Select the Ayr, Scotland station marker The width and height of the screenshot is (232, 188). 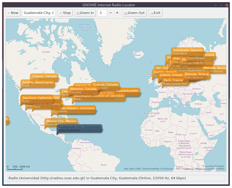(x=162, y=68)
